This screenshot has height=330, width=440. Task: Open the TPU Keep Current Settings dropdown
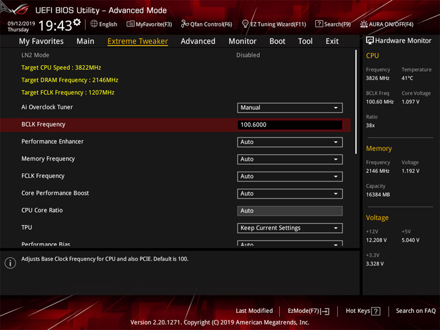[290, 228]
